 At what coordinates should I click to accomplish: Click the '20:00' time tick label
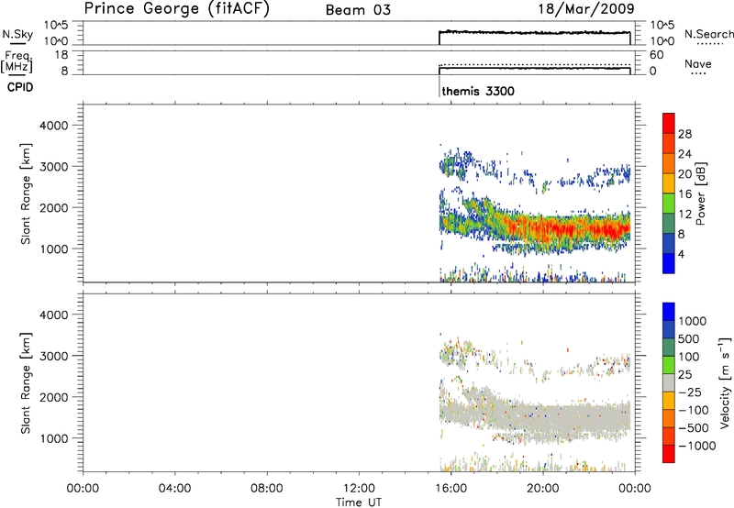(542, 489)
